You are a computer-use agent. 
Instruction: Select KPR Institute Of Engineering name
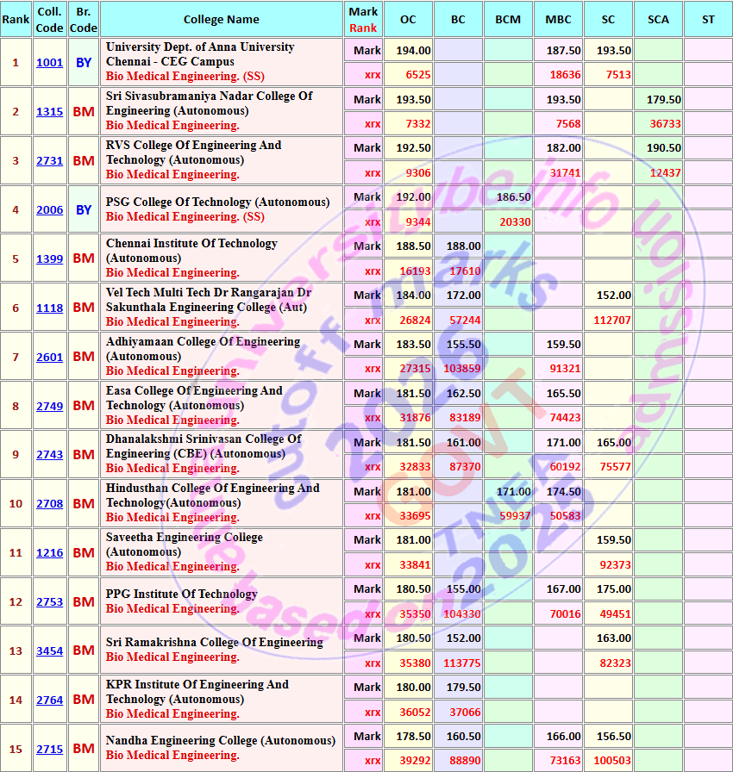197,692
